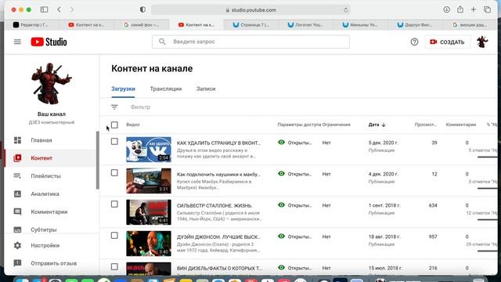The height and width of the screenshot is (282, 501).
Task: Check the box for КАК УДАЛИТЬ СТРАНИЦУ В ВКОНТ video
Action: tap(114, 141)
